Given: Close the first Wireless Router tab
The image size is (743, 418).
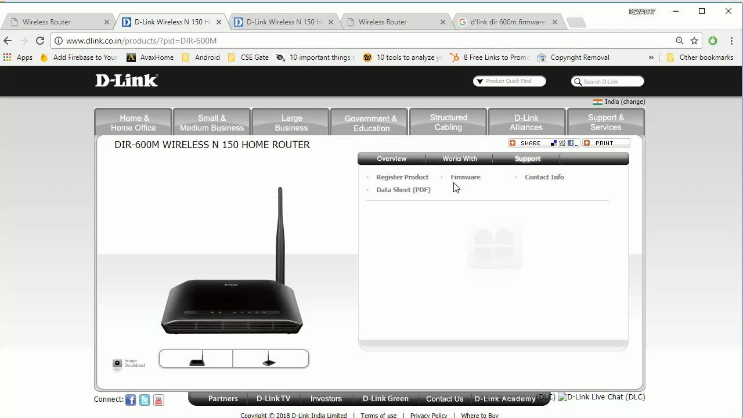Looking at the screenshot, I should point(106,22).
